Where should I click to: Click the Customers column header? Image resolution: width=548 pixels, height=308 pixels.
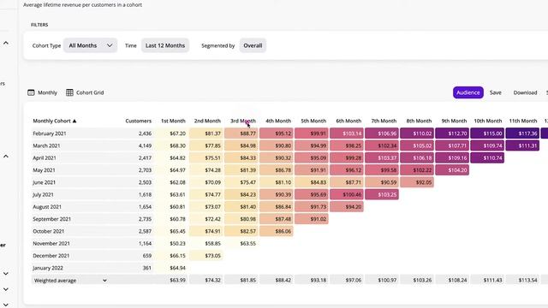pyautogui.click(x=139, y=121)
